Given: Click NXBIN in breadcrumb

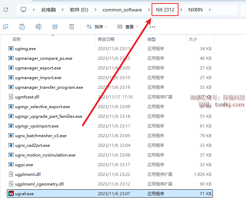Looking at the screenshot, I should [195, 10].
